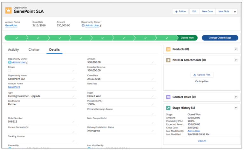Screen dimensions: 244x150
Task: Open more actions dropdown next to New Note
Action: click(x=235, y=11)
